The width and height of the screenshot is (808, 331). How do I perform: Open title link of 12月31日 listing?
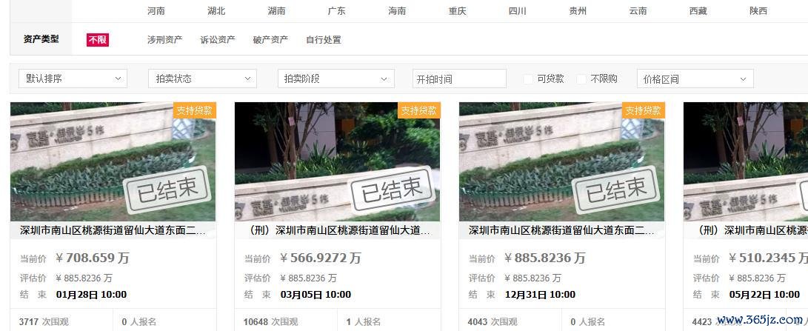coord(561,230)
